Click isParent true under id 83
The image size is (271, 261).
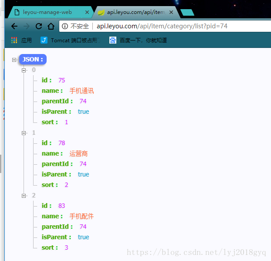click(84, 237)
